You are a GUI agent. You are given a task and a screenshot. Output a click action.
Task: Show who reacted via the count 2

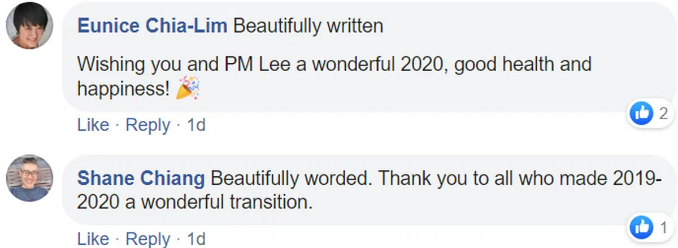click(663, 114)
